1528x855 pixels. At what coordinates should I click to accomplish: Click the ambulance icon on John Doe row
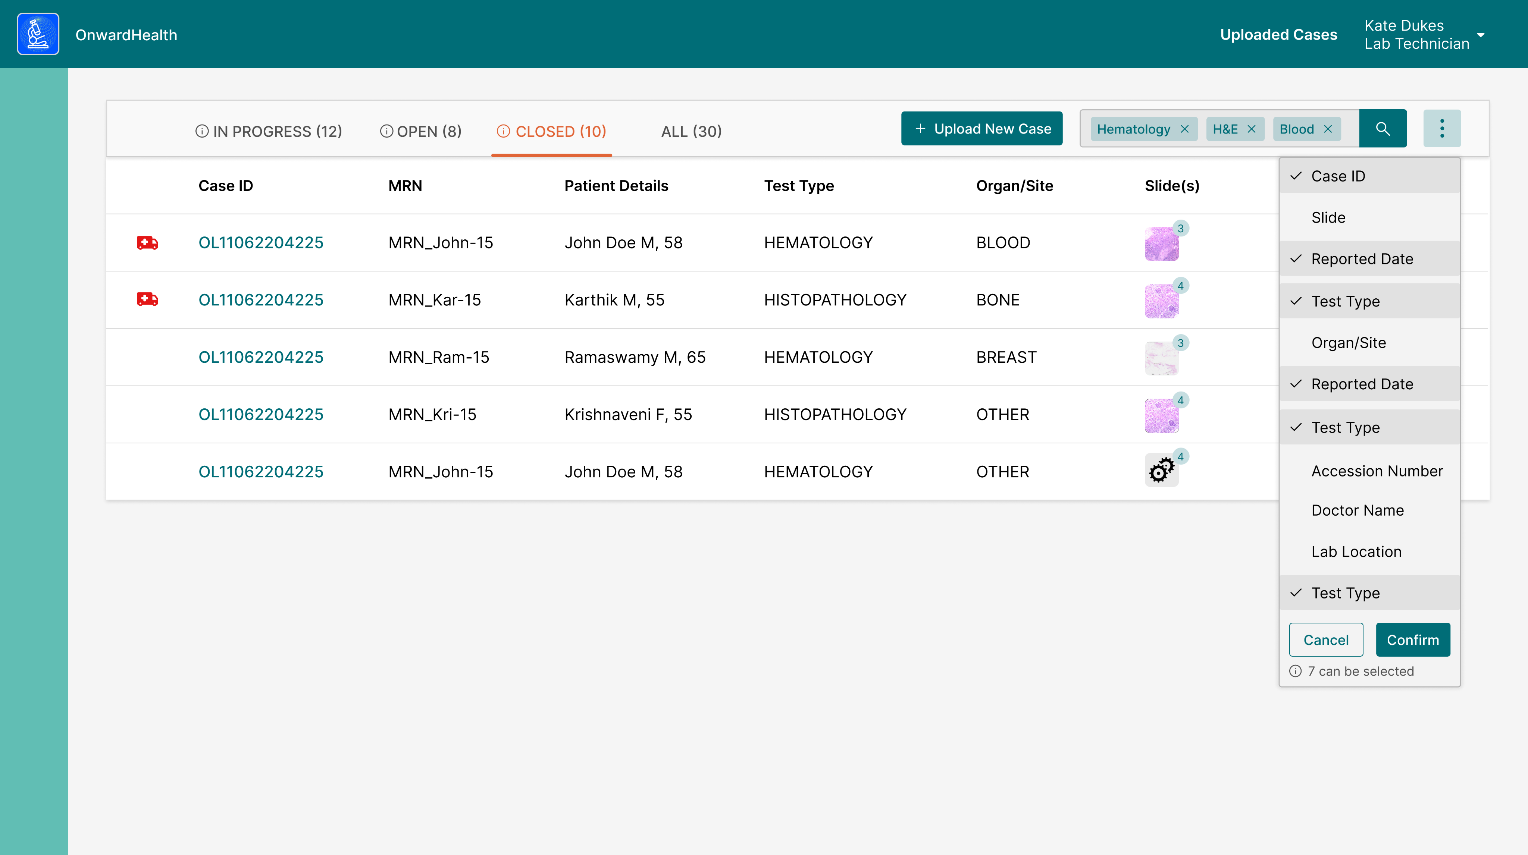pos(147,242)
